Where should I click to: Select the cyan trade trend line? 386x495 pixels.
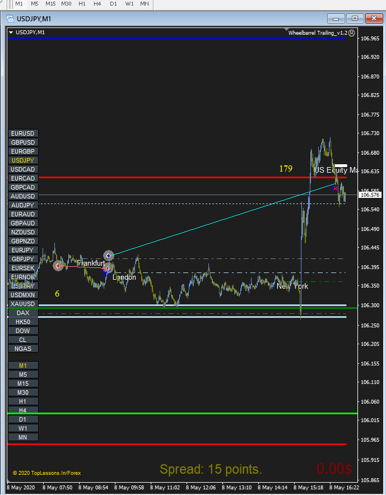(x=222, y=219)
